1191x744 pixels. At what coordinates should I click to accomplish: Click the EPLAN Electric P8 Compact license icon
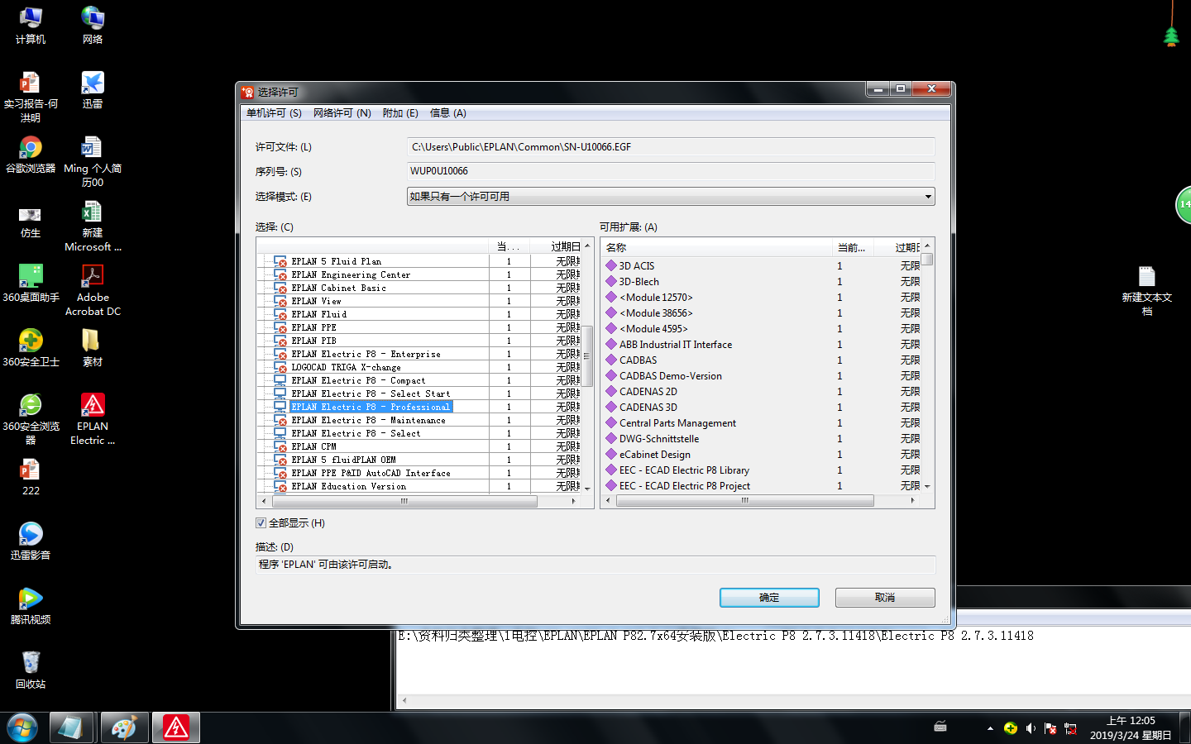coord(280,380)
